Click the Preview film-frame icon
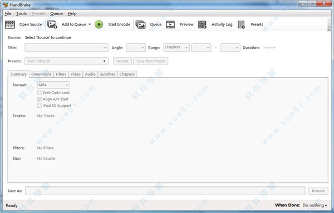The width and height of the screenshot is (334, 213). (170, 24)
